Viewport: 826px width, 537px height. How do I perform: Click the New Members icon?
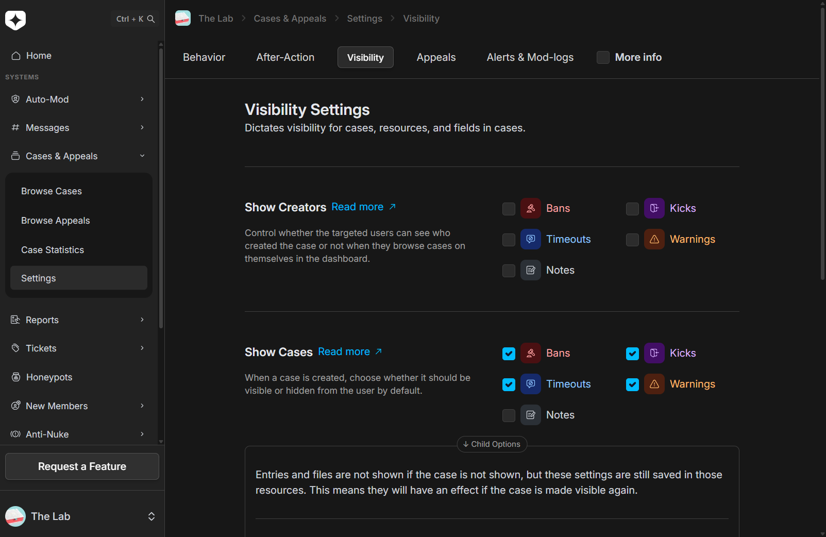(x=15, y=406)
